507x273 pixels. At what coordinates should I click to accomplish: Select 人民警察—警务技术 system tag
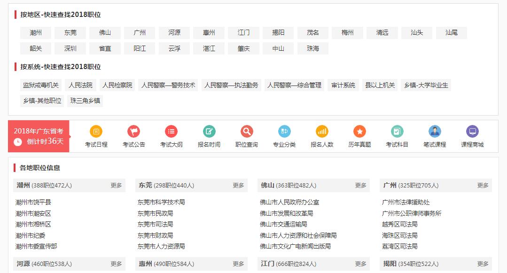pos(168,85)
